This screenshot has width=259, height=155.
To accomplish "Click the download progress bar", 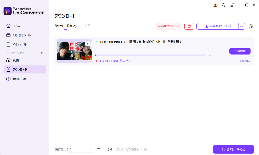I will tap(150, 55).
